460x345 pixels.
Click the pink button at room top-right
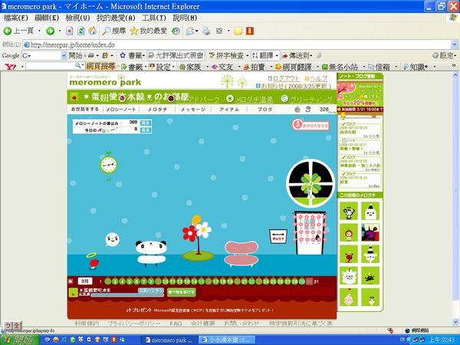(x=310, y=125)
